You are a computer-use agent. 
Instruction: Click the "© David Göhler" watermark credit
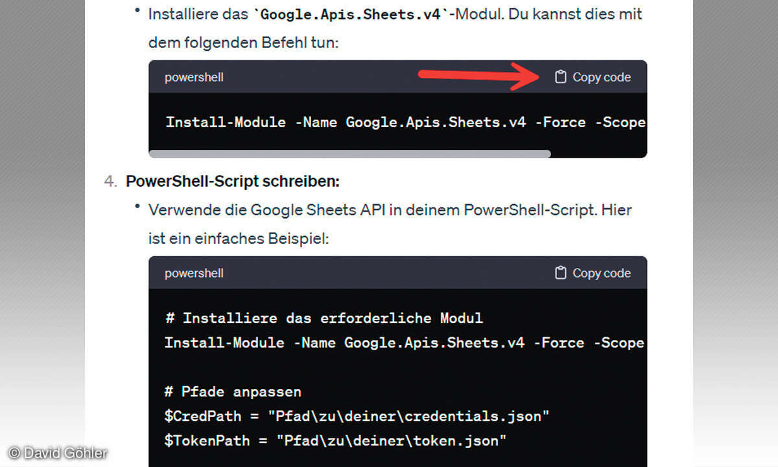[58, 453]
